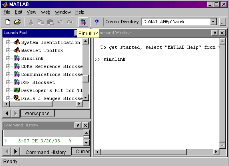Expand the System Identification tree node
Image resolution: width=229 pixels, height=166 pixels.
(x=8, y=42)
